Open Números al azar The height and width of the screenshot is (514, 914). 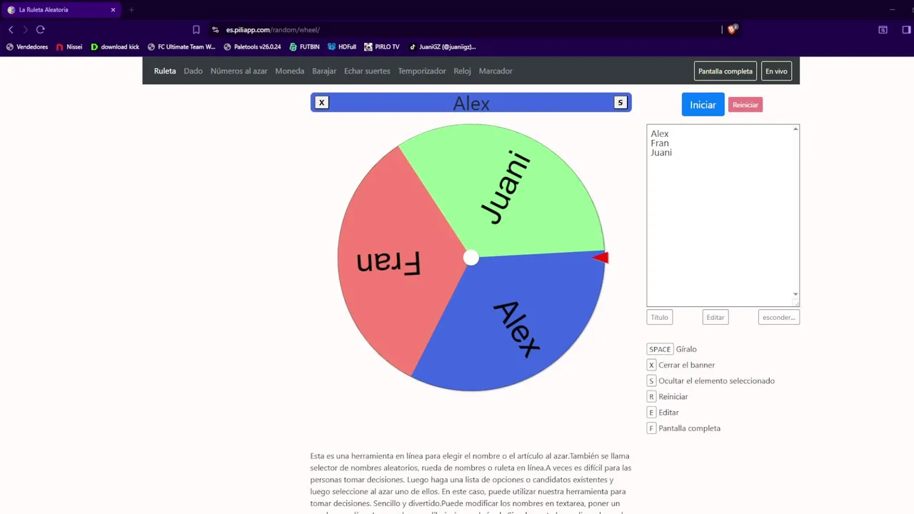pyautogui.click(x=239, y=71)
